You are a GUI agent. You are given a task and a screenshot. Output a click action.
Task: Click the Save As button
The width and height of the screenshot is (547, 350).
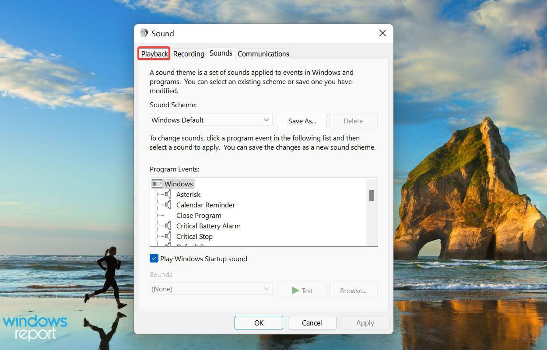302,120
